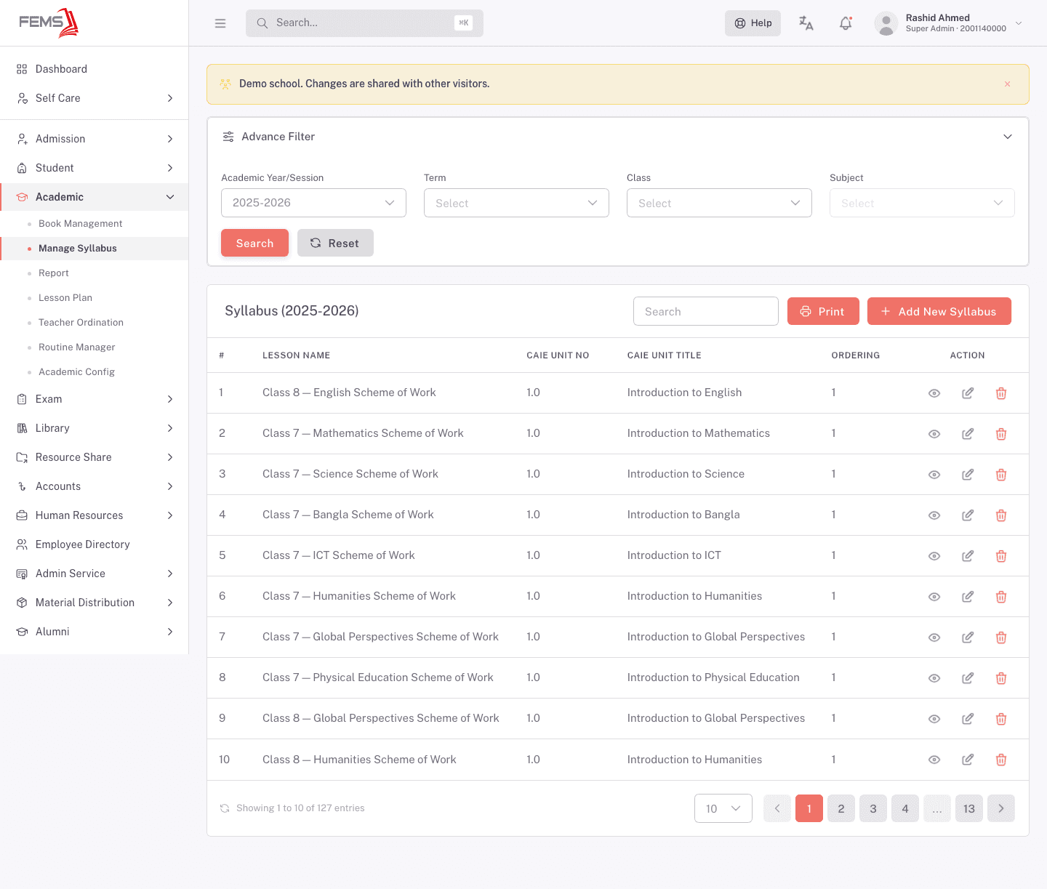This screenshot has height=889, width=1047.
Task: View Class 7 Science Scheme of Work
Action: click(934, 475)
